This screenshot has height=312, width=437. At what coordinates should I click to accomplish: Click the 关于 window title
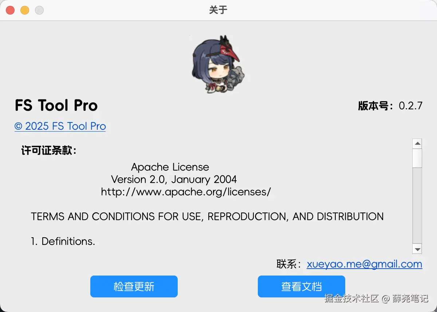click(x=219, y=10)
